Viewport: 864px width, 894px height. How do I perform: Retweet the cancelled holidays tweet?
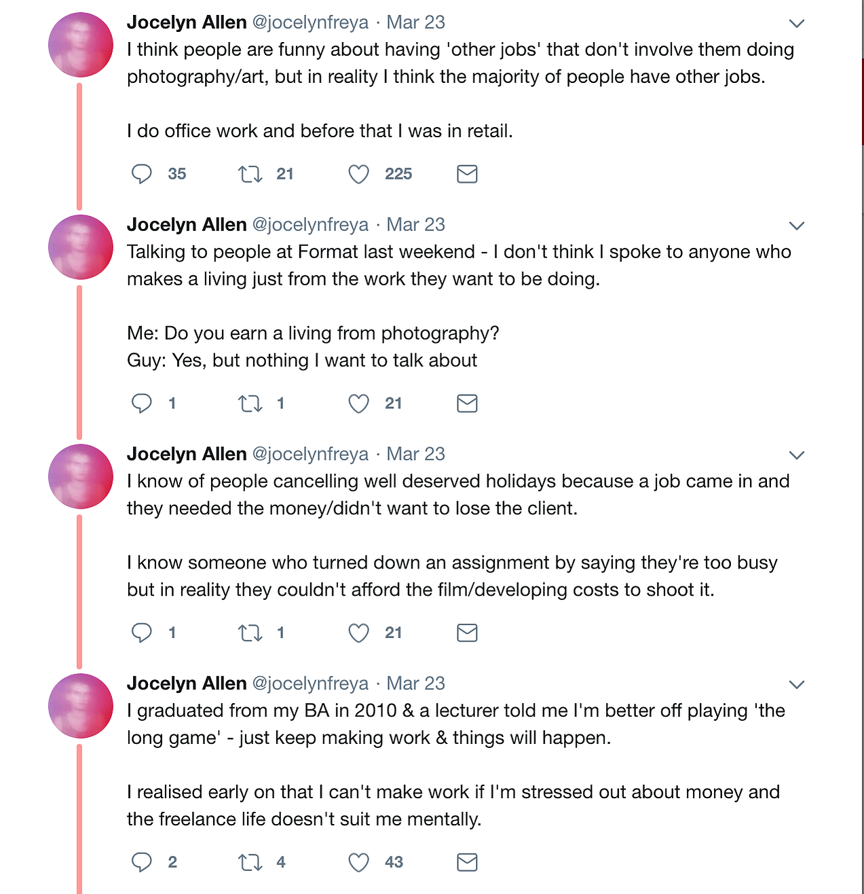click(250, 634)
